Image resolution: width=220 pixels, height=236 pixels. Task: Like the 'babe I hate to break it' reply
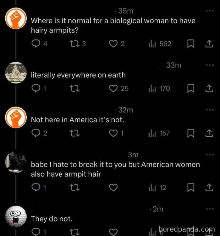(x=113, y=188)
